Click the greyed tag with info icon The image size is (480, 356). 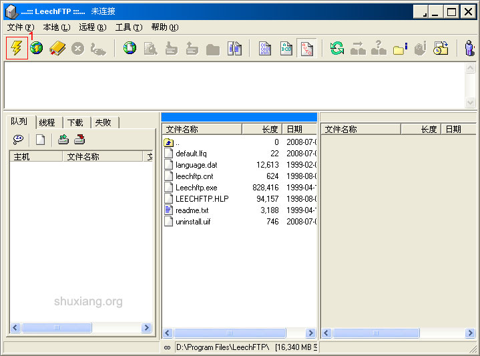coord(421,48)
